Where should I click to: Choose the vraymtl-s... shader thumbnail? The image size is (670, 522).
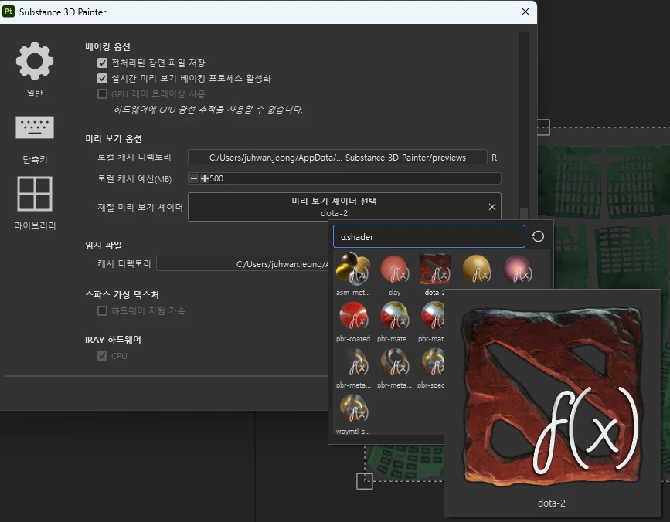[x=353, y=408]
